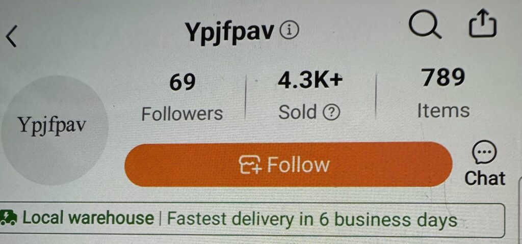Click the Ypjfpav store name in header
This screenshot has width=522, height=244.
pyautogui.click(x=230, y=33)
